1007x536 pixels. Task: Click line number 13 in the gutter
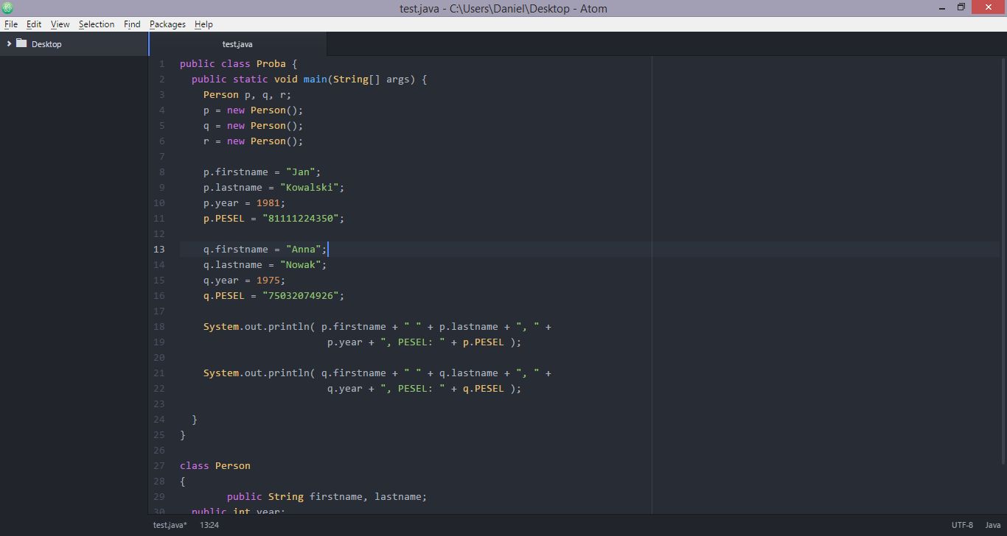click(x=159, y=250)
